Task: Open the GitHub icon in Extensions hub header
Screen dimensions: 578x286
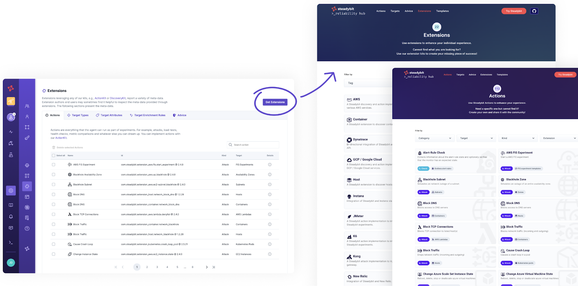Action: [534, 11]
